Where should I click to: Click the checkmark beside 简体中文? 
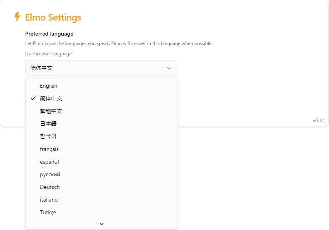coord(33,98)
